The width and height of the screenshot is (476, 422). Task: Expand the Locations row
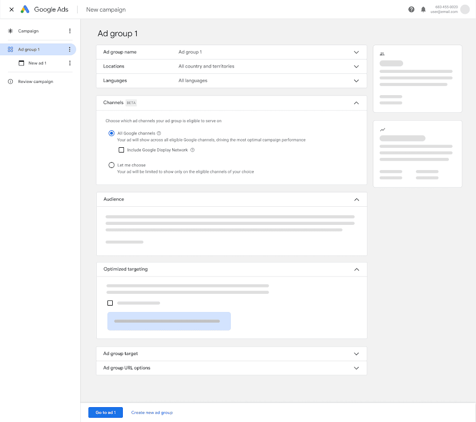pos(232,66)
